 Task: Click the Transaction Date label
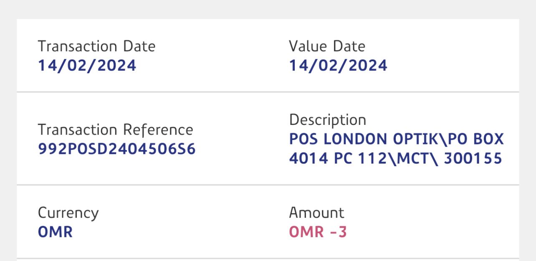pos(96,46)
